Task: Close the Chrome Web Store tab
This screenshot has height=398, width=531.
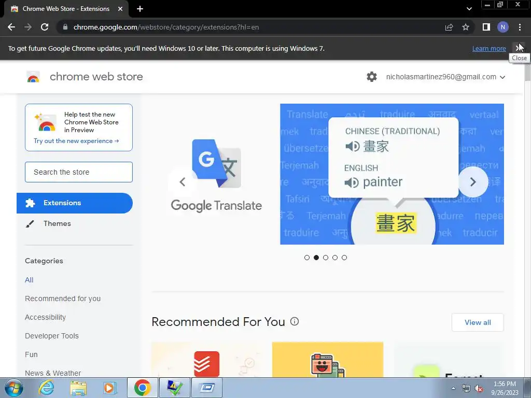Action: click(120, 9)
